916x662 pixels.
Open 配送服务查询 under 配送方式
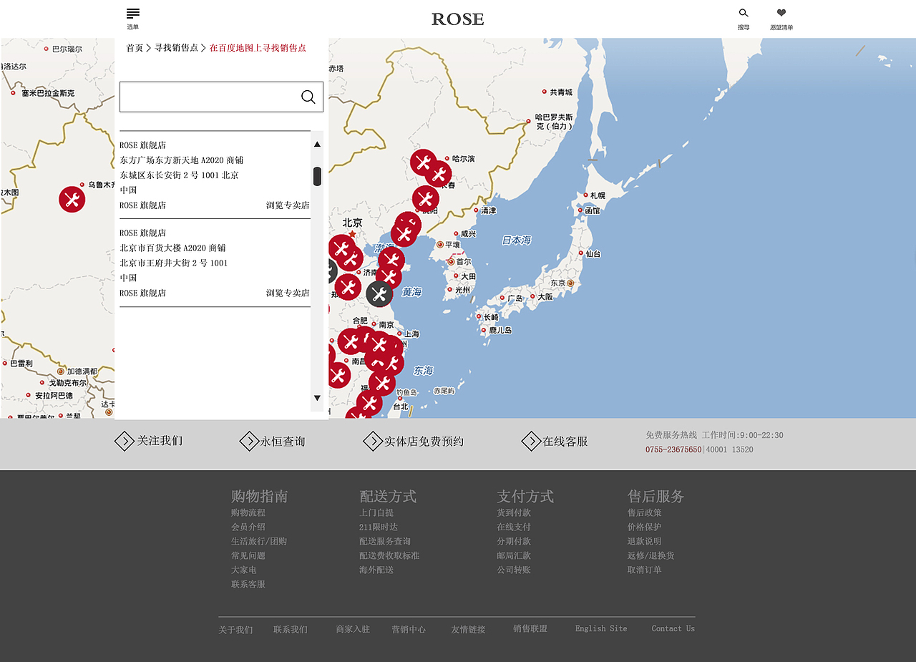click(x=384, y=541)
